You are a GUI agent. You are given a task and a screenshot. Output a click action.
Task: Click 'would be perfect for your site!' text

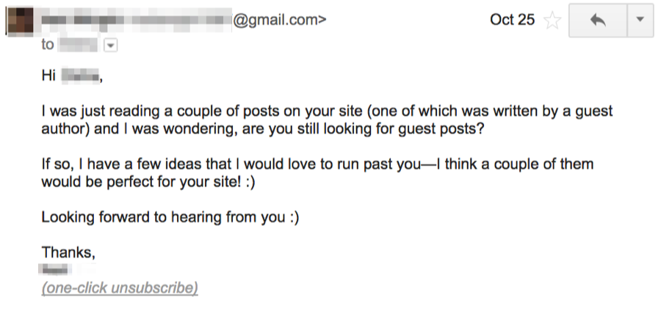(x=142, y=182)
